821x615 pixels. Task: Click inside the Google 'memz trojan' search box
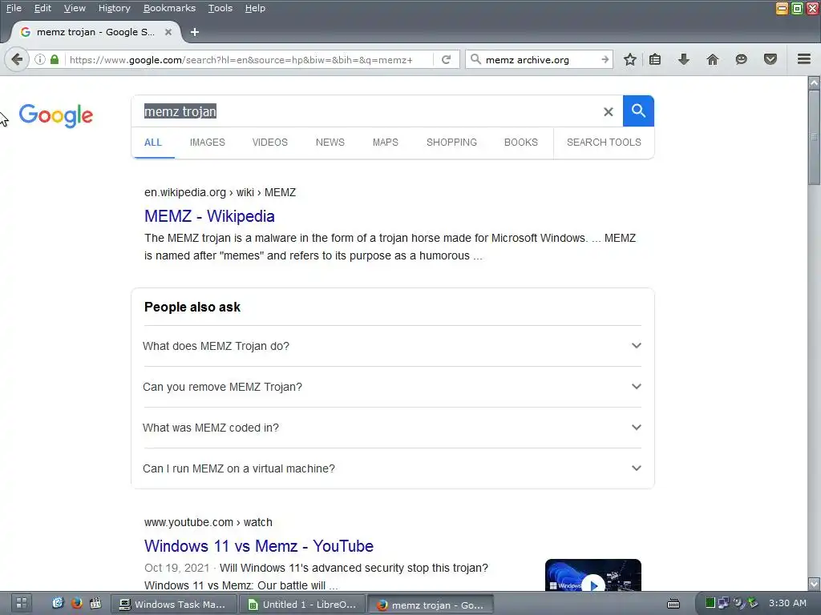(366, 111)
